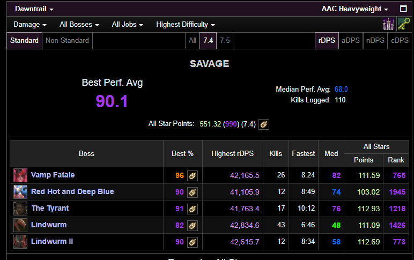The image size is (414, 260).
Task: Click the Lindwurm II boss portrait
Action: click(20, 242)
